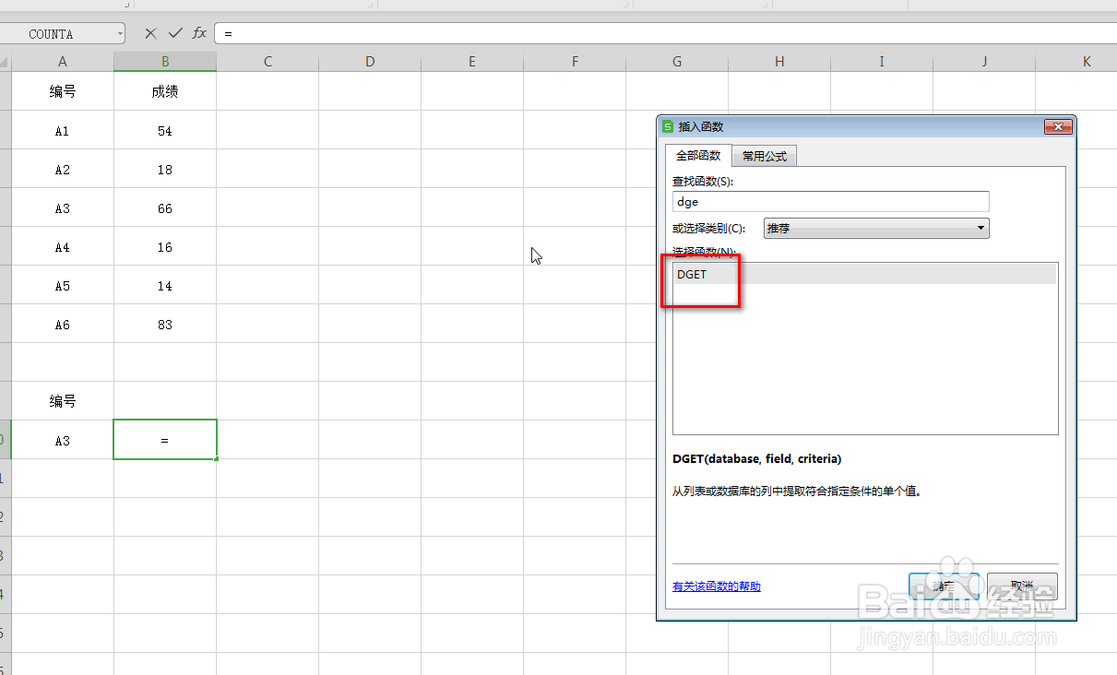Switch to the 全部函数 tab

pos(698,156)
